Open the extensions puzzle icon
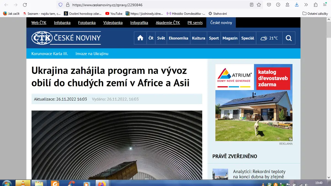 (x=316, y=5)
